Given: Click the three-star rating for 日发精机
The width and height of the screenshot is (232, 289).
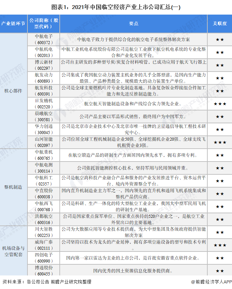Looking at the screenshot, I should pos(220,104).
